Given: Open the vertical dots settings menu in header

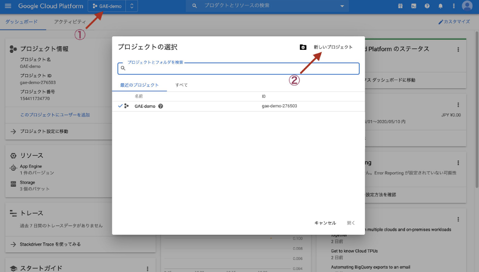Looking at the screenshot, I should click(454, 6).
